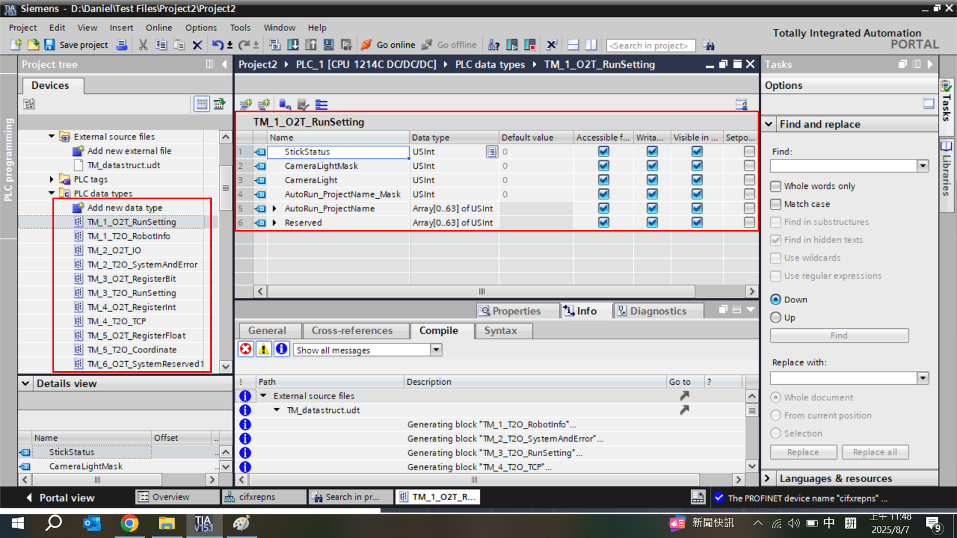The height and width of the screenshot is (538, 957).
Task: Expand the AutoRun_ProjectName array row
Action: pos(275,209)
